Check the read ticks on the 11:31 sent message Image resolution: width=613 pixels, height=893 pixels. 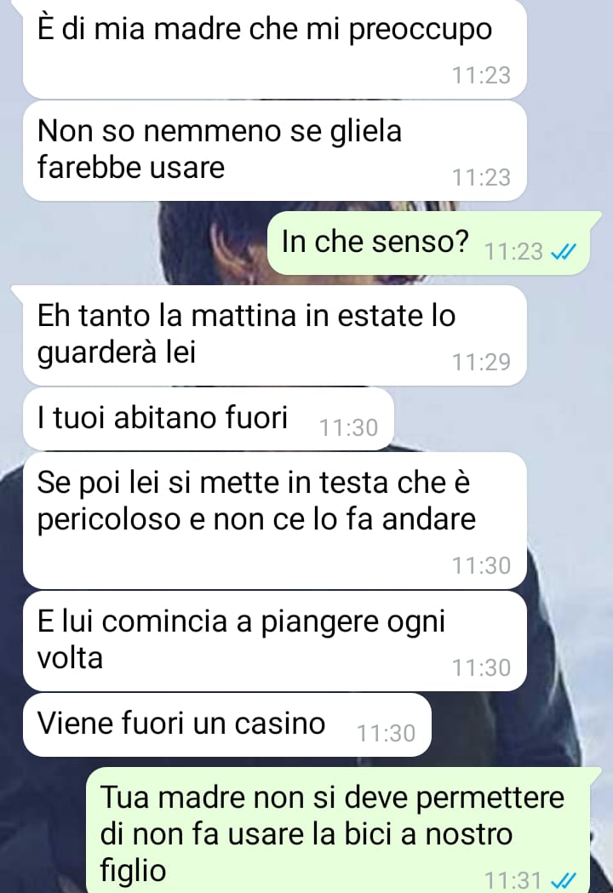(564, 880)
